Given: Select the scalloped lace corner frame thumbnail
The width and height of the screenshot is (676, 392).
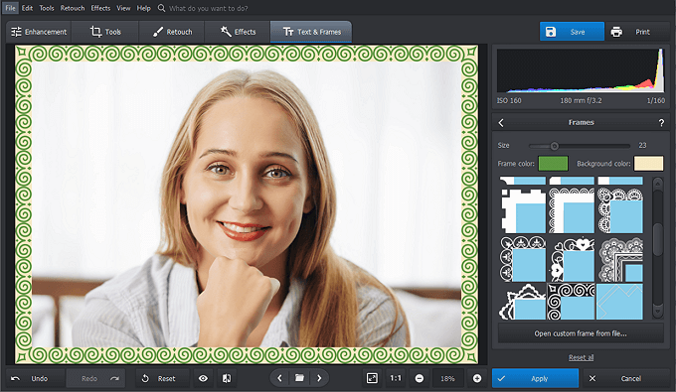Looking at the screenshot, I should [x=572, y=210].
